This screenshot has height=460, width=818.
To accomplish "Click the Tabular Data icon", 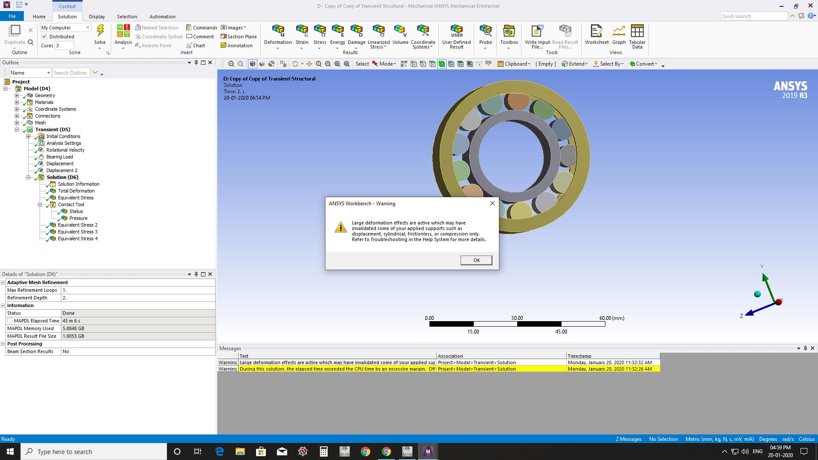I will tap(637, 31).
